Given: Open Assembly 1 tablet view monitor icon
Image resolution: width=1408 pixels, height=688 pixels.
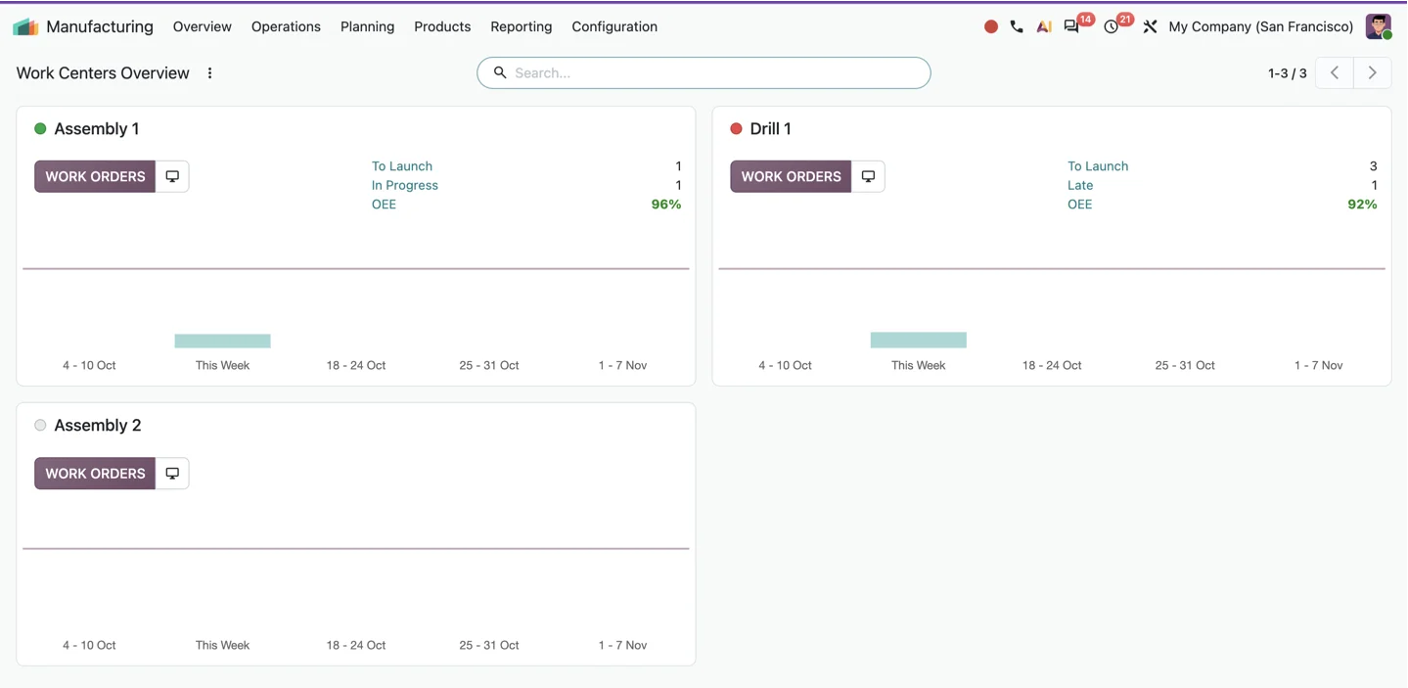Looking at the screenshot, I should [172, 176].
